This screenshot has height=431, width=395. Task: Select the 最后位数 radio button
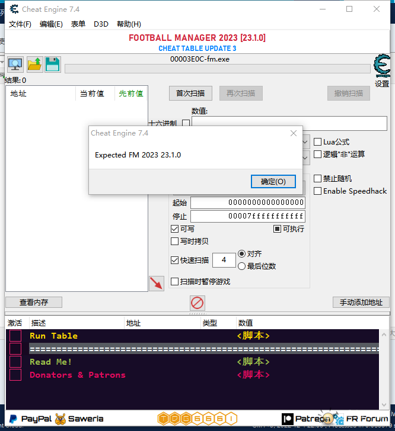coord(241,266)
